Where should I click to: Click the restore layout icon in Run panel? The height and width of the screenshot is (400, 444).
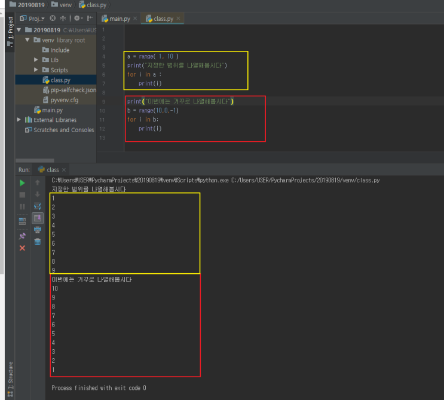(x=22, y=221)
